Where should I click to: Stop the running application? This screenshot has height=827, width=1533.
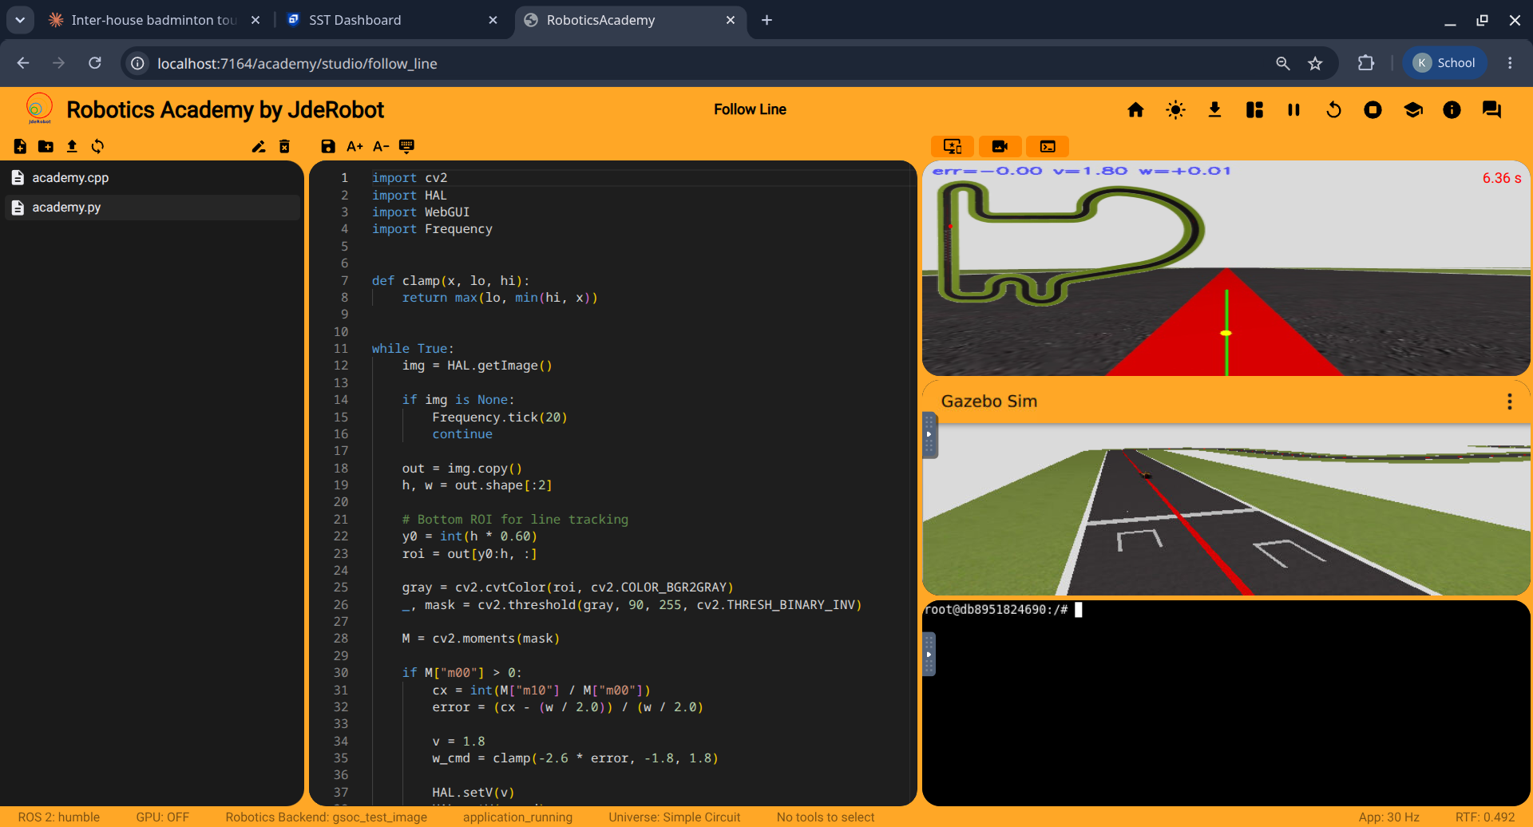1373,110
